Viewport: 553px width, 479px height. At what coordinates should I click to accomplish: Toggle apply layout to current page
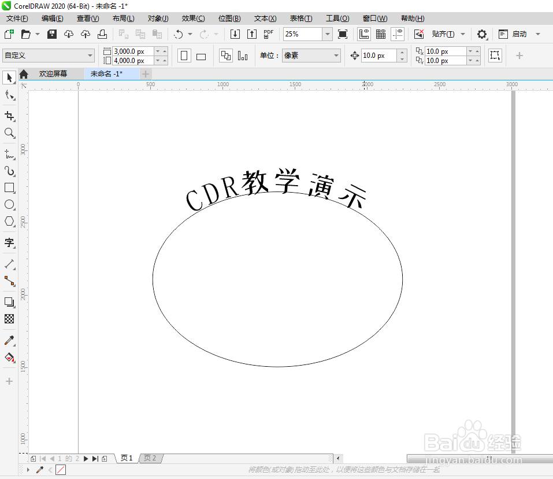(243, 56)
